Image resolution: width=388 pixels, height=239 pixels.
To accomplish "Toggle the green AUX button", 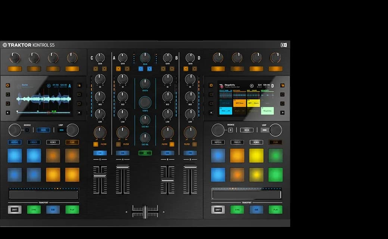I will click(145, 153).
